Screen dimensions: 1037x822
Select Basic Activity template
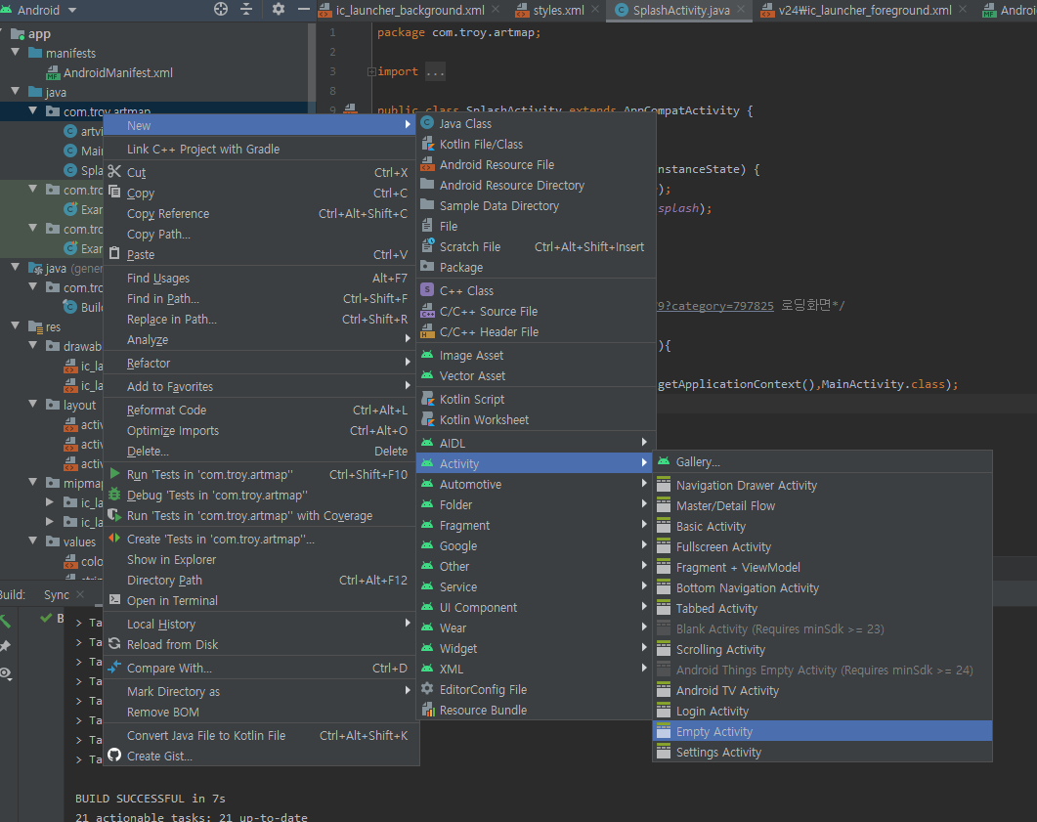point(822,526)
